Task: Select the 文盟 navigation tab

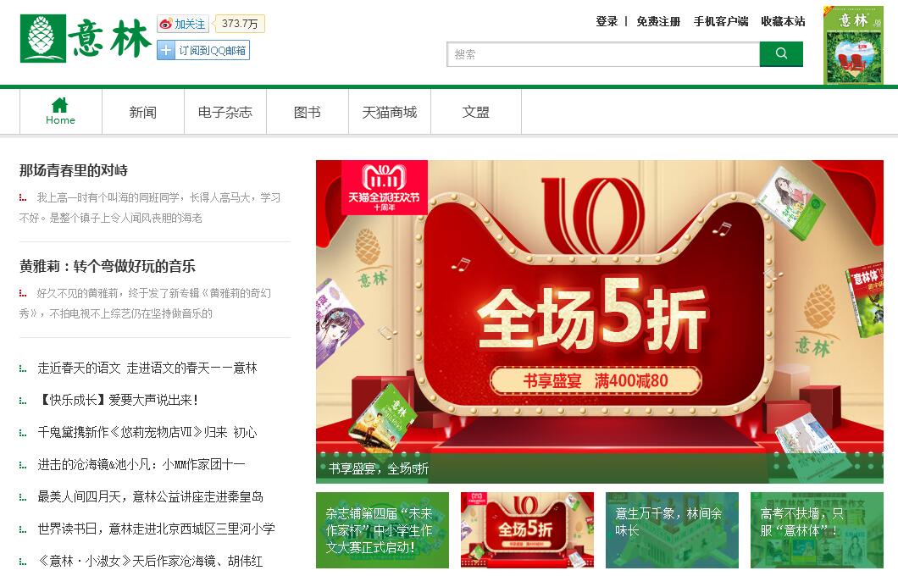Action: 476,112
